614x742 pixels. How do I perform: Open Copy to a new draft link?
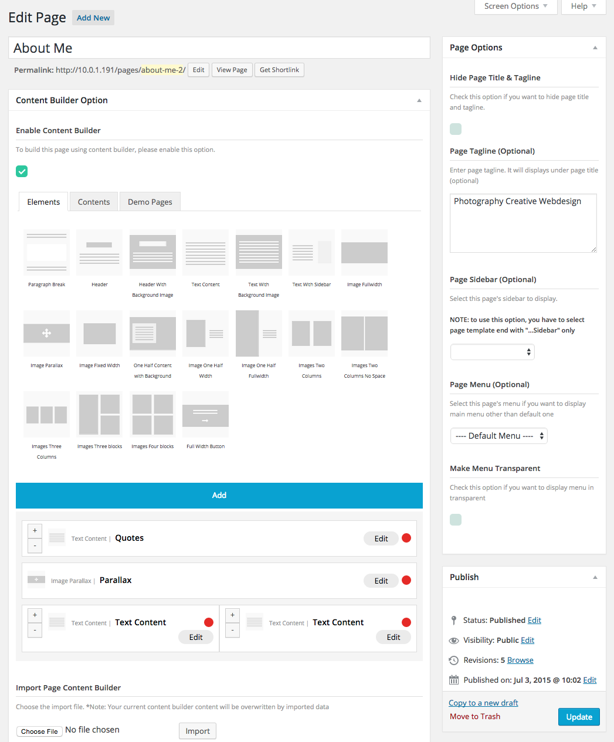483,702
